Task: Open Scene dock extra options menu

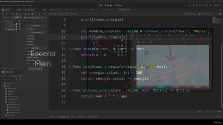Action: 21,14
